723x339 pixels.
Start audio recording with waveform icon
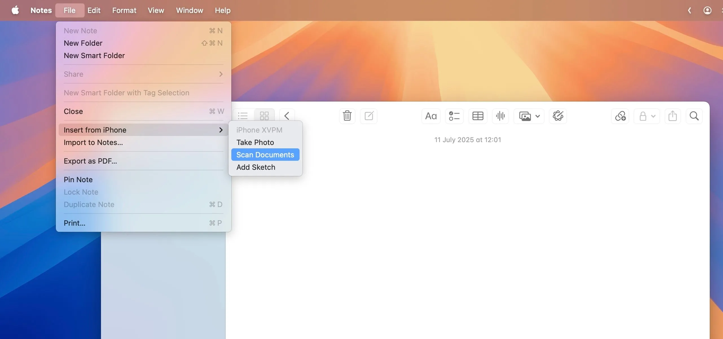[500, 116]
